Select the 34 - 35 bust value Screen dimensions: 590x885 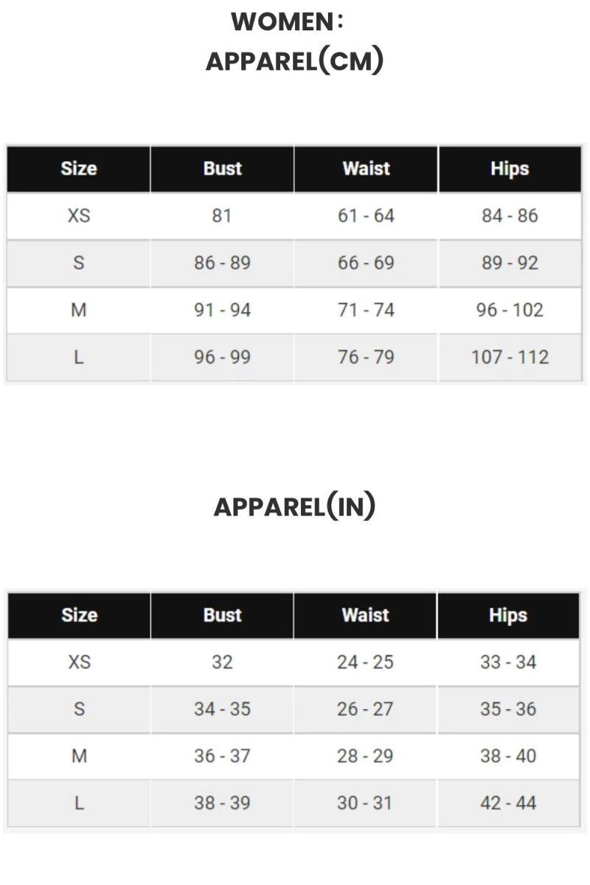pyautogui.click(x=222, y=709)
